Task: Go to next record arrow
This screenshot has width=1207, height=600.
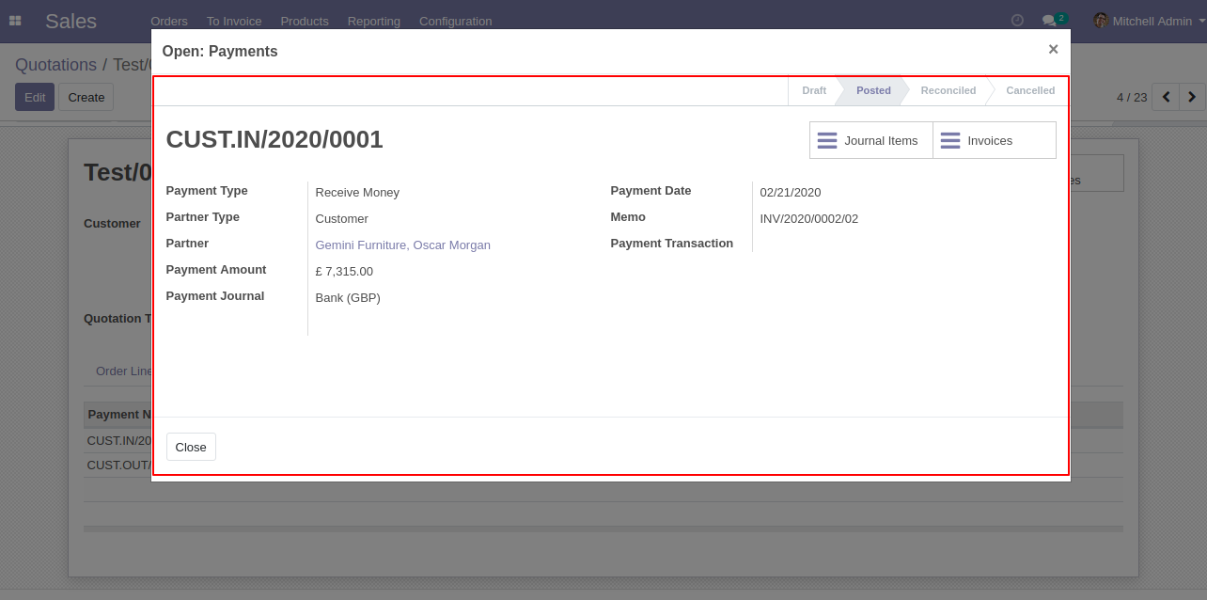Action: point(1192,97)
